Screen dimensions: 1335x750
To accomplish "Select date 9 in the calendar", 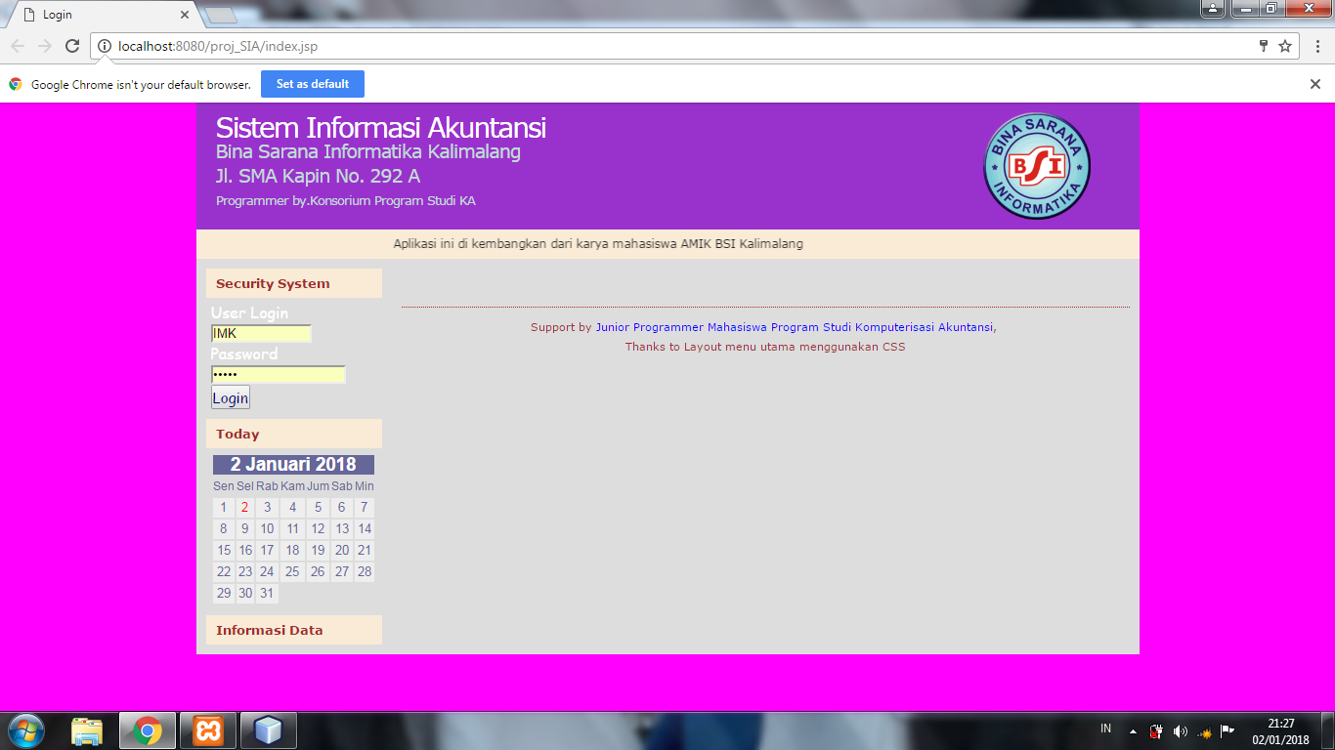I will (x=245, y=529).
